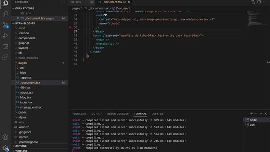This screenshot has width=270, height=152.
Task: Close _document.tsx in Open Editors list
Action: [18, 18]
